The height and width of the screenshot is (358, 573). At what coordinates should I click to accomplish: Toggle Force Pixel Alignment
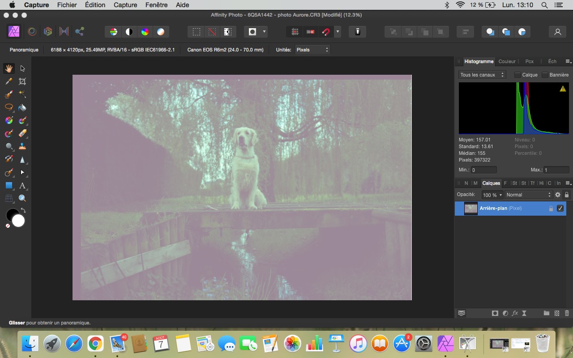click(295, 32)
